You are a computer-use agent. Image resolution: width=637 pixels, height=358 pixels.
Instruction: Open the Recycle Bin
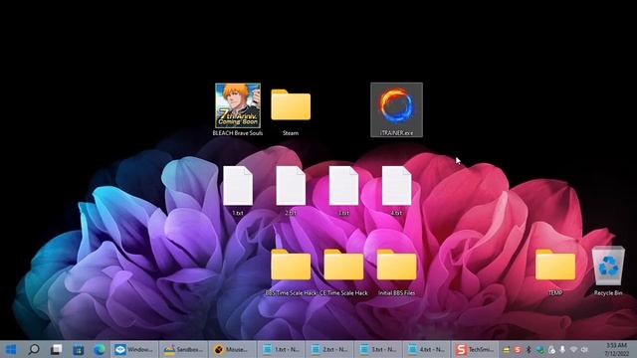[x=608, y=270]
